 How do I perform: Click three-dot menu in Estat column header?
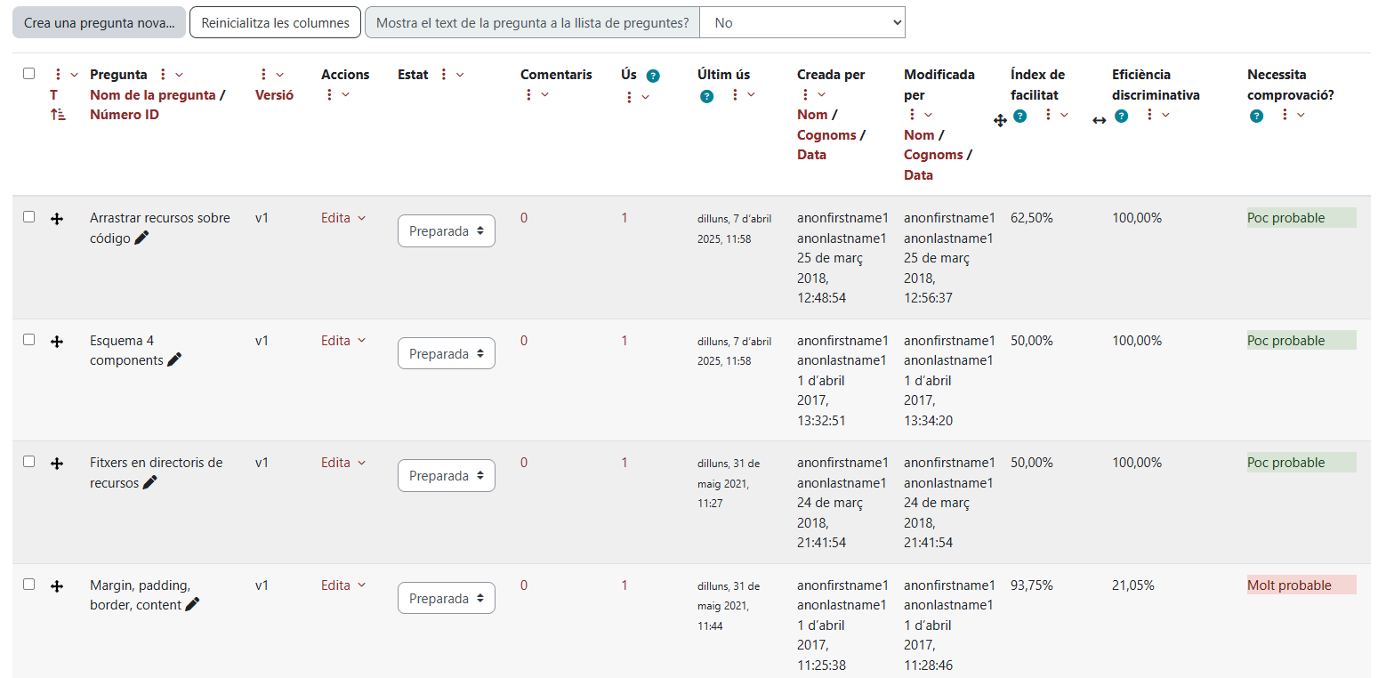444,75
